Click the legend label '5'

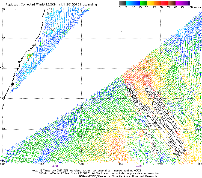point(126,7)
